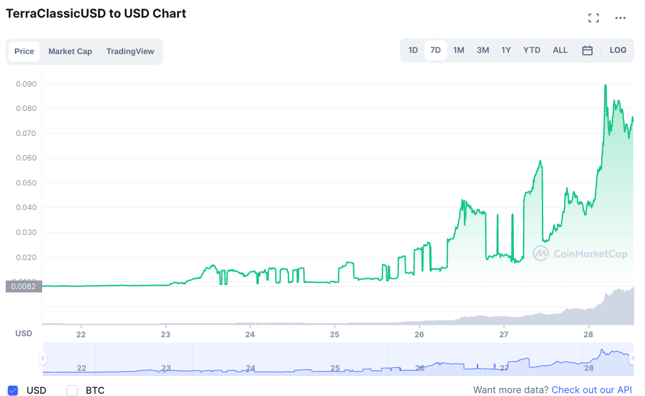The height and width of the screenshot is (396, 645).
Task: Grab the left range selector handle
Action: 43,358
